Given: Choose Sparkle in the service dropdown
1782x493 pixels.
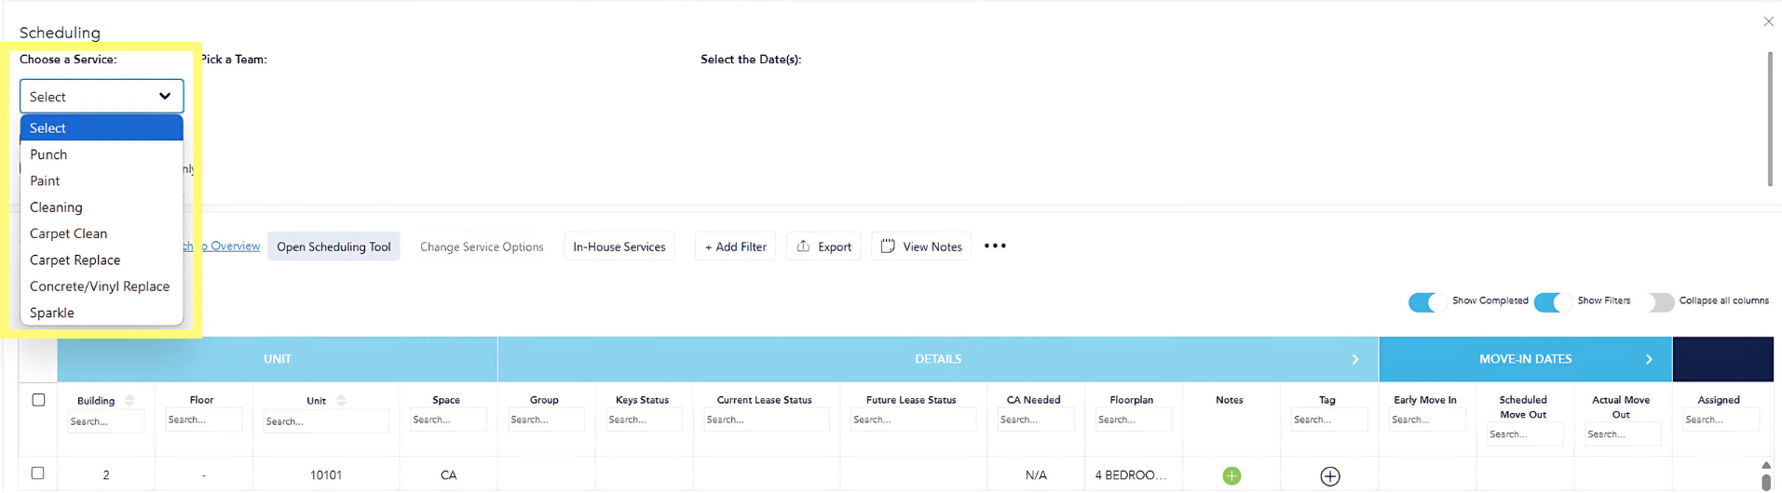Looking at the screenshot, I should [x=52, y=313].
